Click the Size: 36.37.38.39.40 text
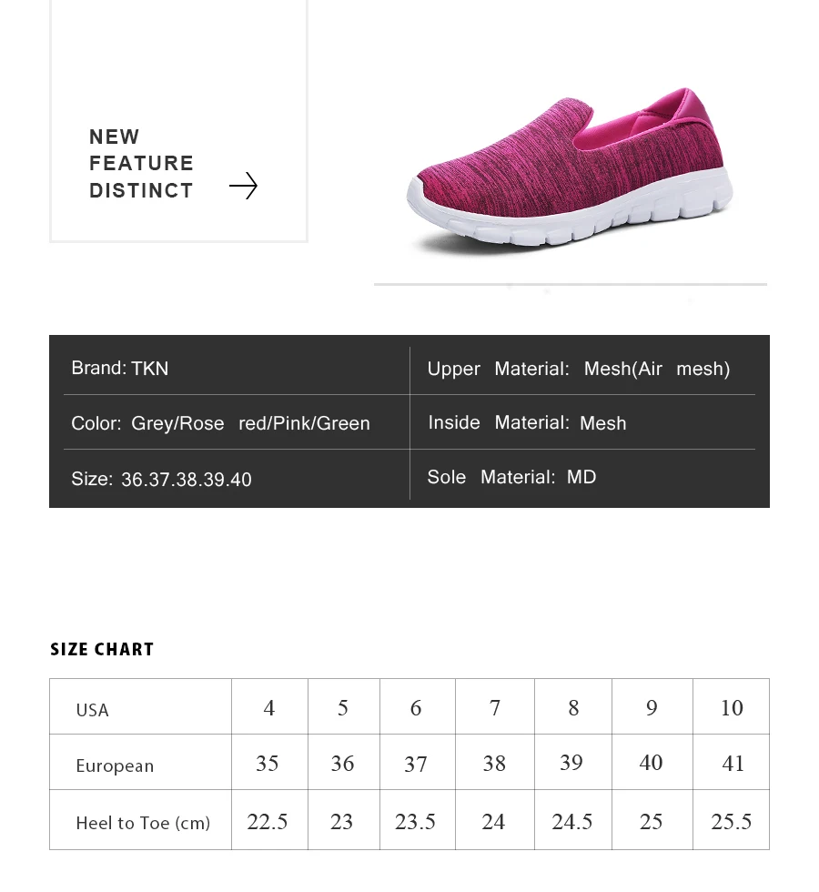Image resolution: width=819 pixels, height=892 pixels. click(x=161, y=479)
